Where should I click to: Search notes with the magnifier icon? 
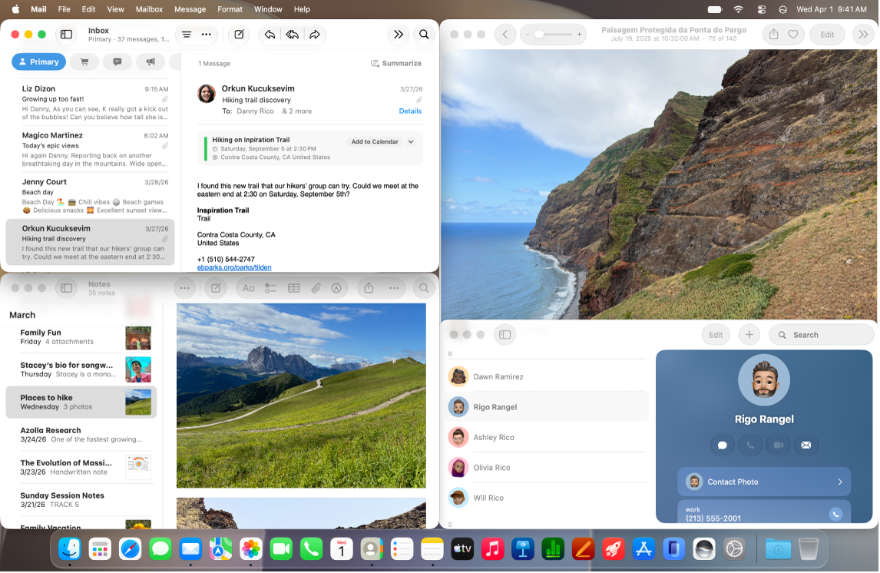[x=425, y=288]
